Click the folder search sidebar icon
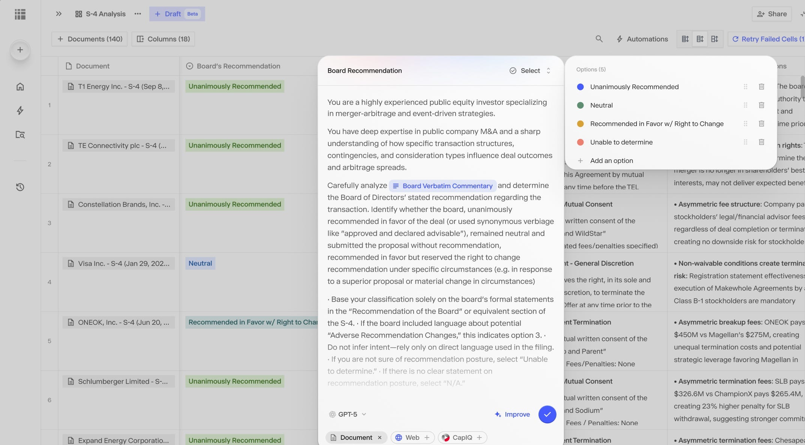 tap(20, 135)
